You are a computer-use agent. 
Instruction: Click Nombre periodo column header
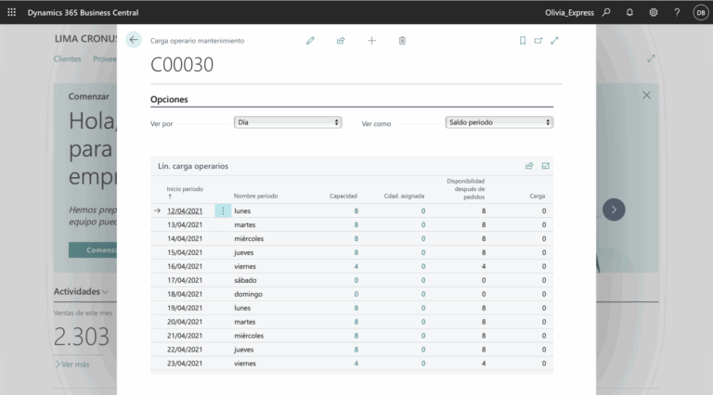pos(255,197)
